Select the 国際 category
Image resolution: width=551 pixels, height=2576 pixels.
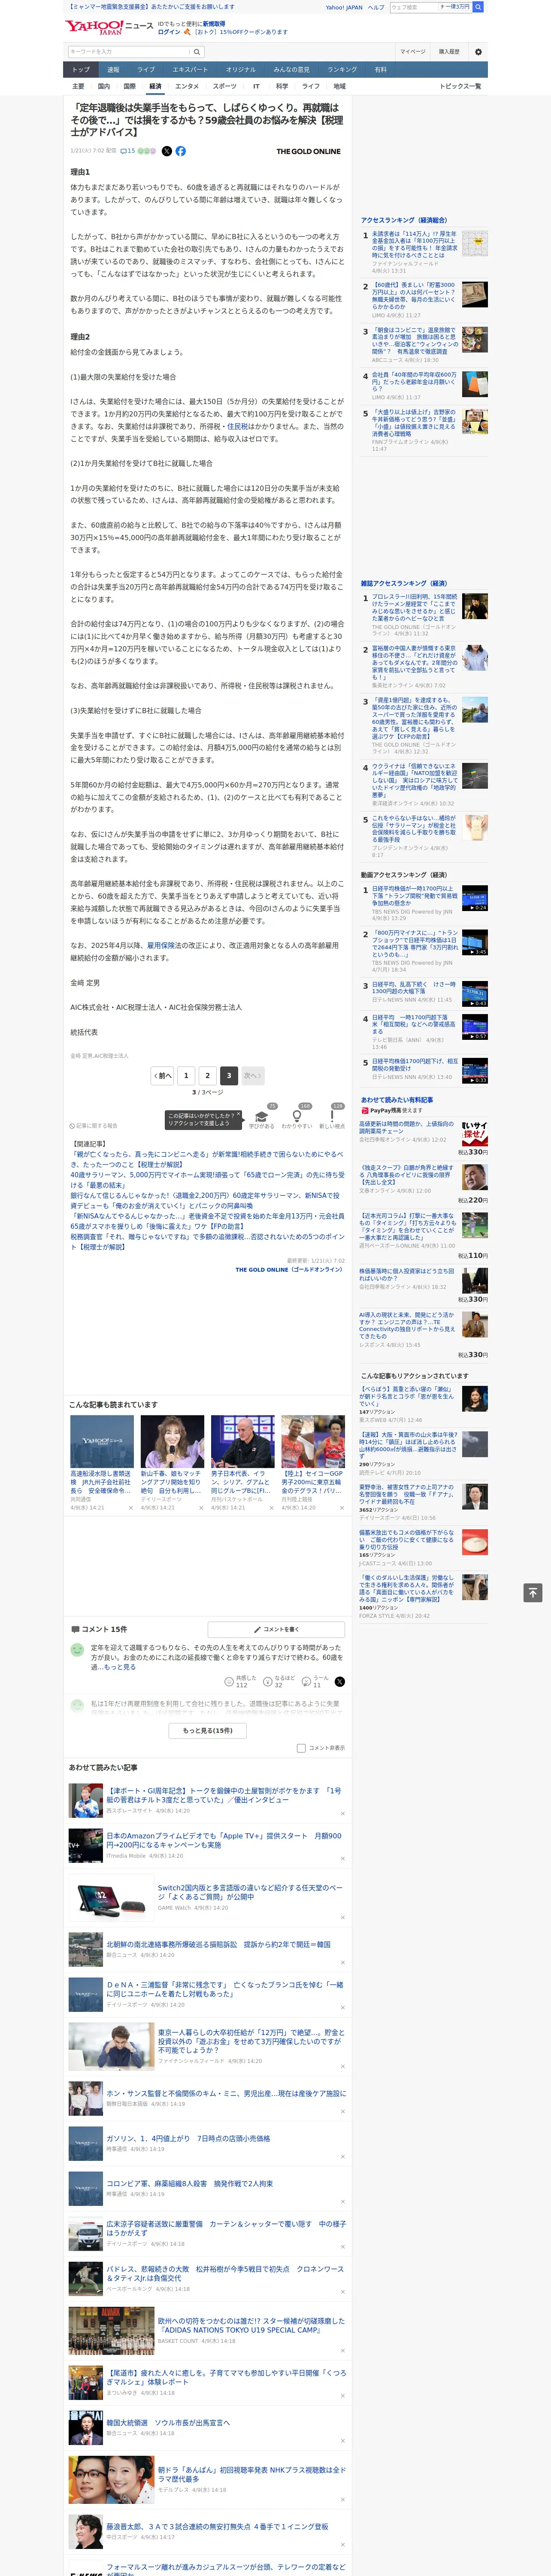coord(129,87)
